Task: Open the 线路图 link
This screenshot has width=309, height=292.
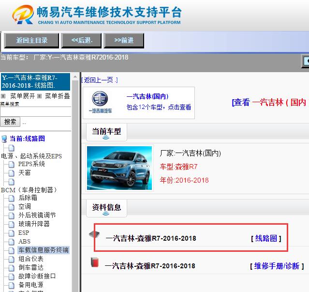Action: 266,238
